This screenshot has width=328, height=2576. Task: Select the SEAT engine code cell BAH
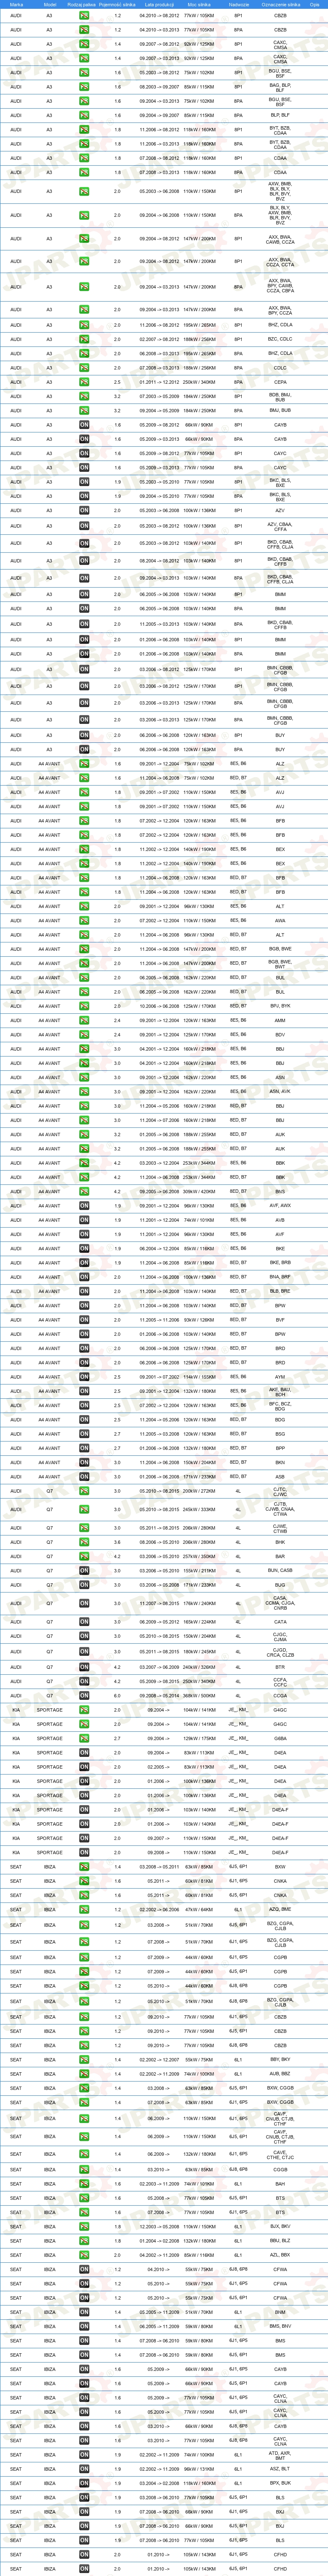point(280,2184)
